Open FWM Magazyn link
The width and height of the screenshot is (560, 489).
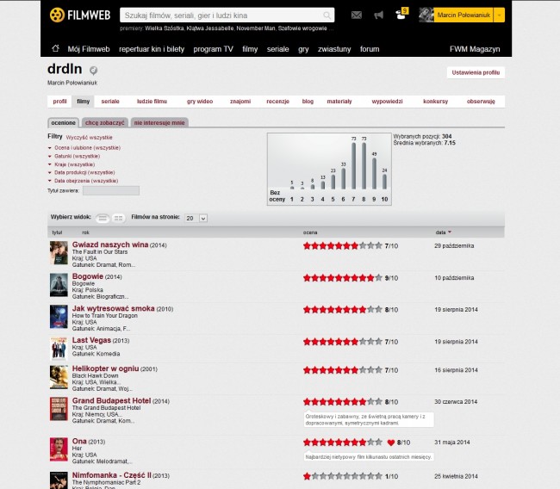[475, 49]
